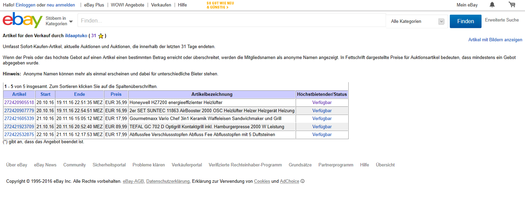Select the Gourmetmaxx Vario Chef description text
The height and width of the screenshot is (223, 525).
(205, 119)
